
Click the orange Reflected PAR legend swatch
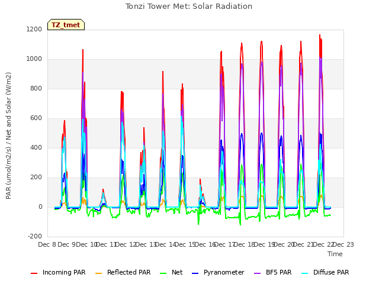pyautogui.click(x=99, y=273)
